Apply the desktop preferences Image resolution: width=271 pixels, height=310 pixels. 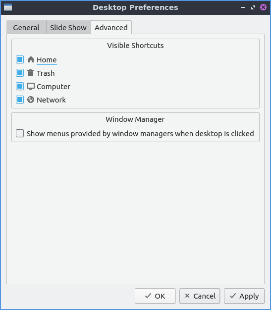(244, 296)
